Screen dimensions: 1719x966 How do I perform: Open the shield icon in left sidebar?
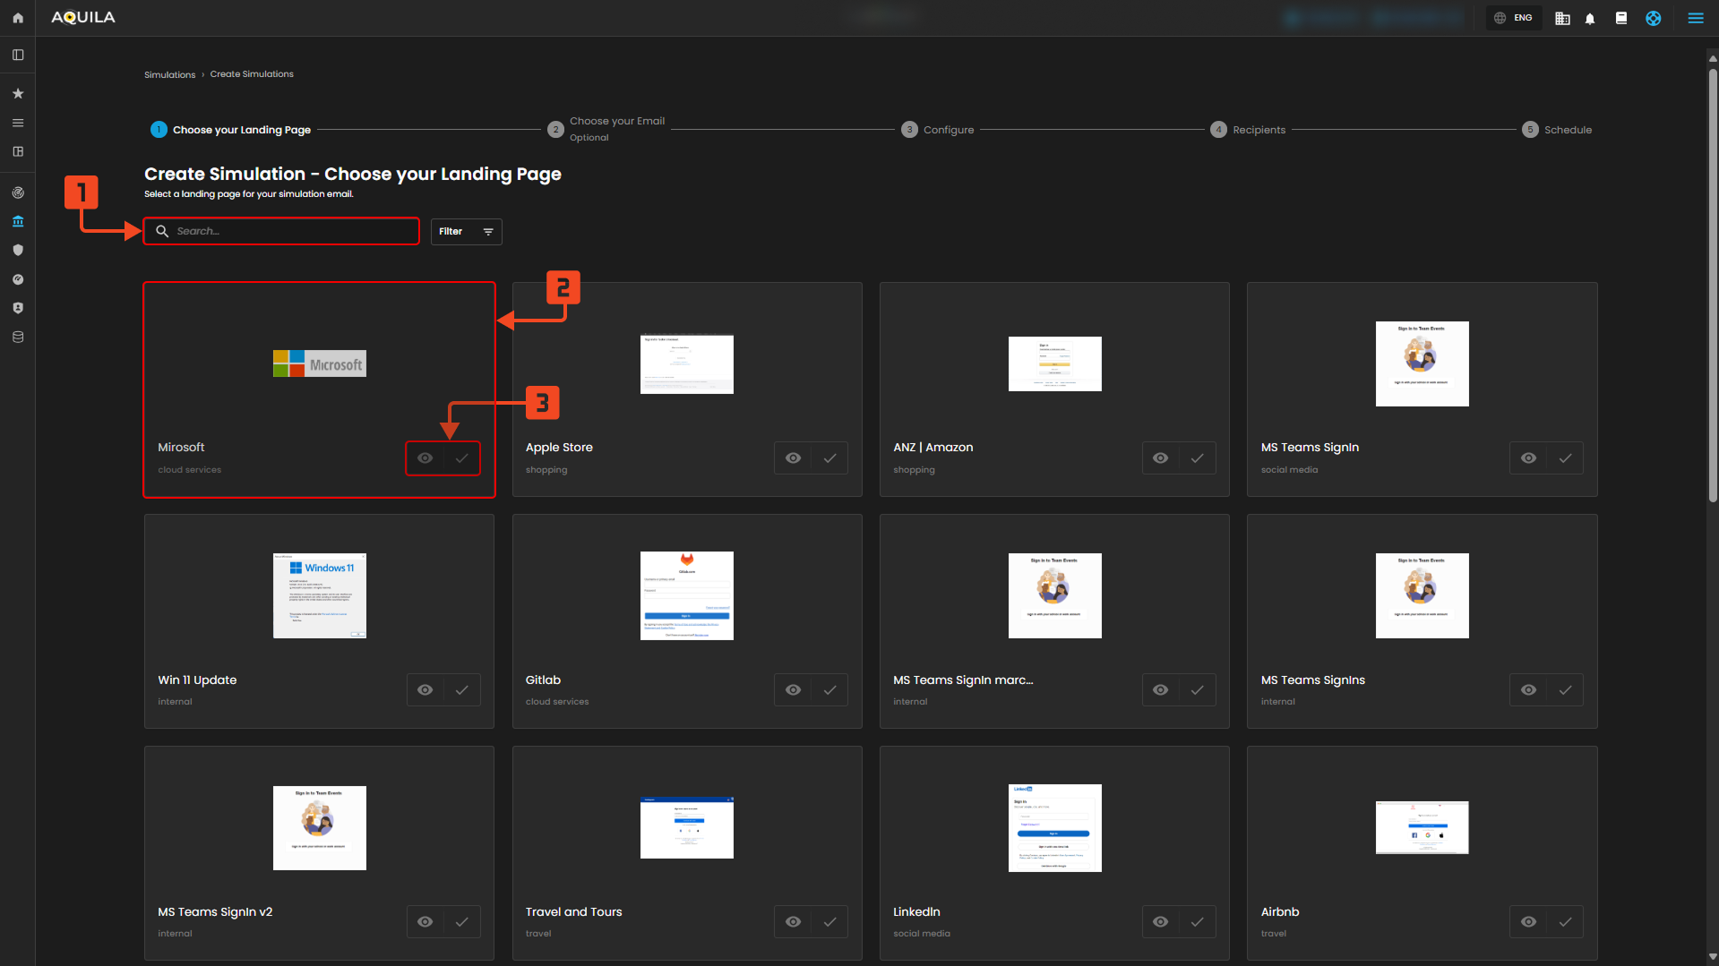click(x=18, y=251)
